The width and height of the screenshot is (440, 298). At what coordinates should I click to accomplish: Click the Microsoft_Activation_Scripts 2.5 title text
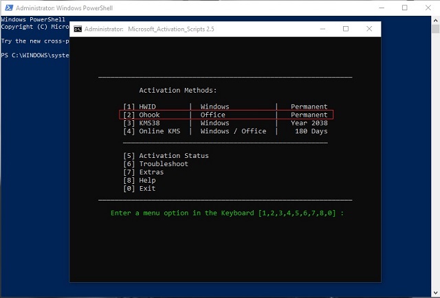171,29
